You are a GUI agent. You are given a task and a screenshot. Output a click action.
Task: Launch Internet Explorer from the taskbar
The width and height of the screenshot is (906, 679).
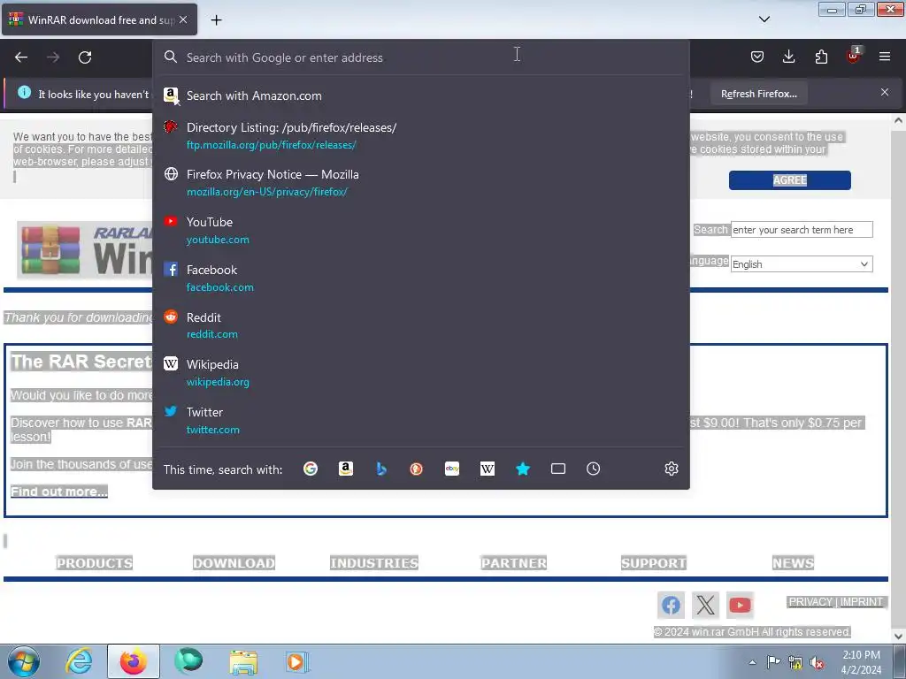tap(79, 661)
